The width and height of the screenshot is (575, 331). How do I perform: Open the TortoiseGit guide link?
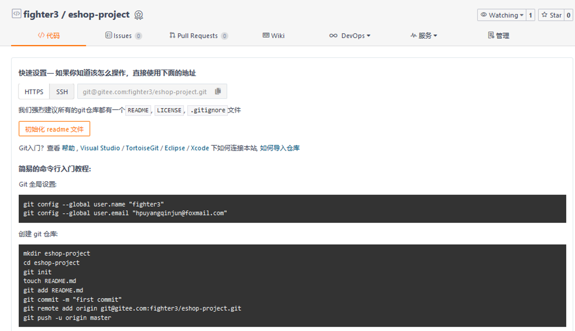click(x=142, y=148)
